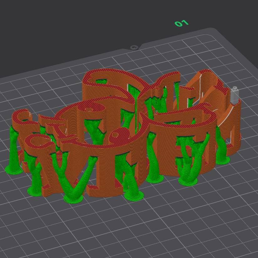Click the green plate number 01 label
Viewport: 258px width, 258px height.
click(182, 23)
